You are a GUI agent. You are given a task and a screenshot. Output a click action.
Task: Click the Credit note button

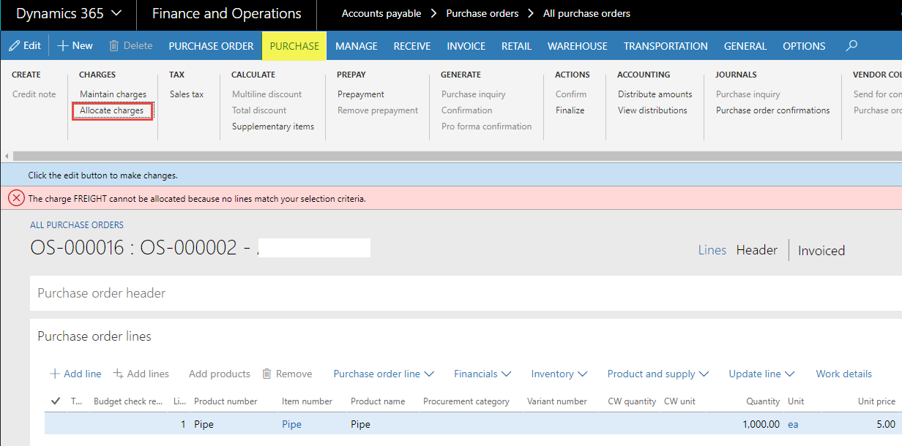pos(34,94)
